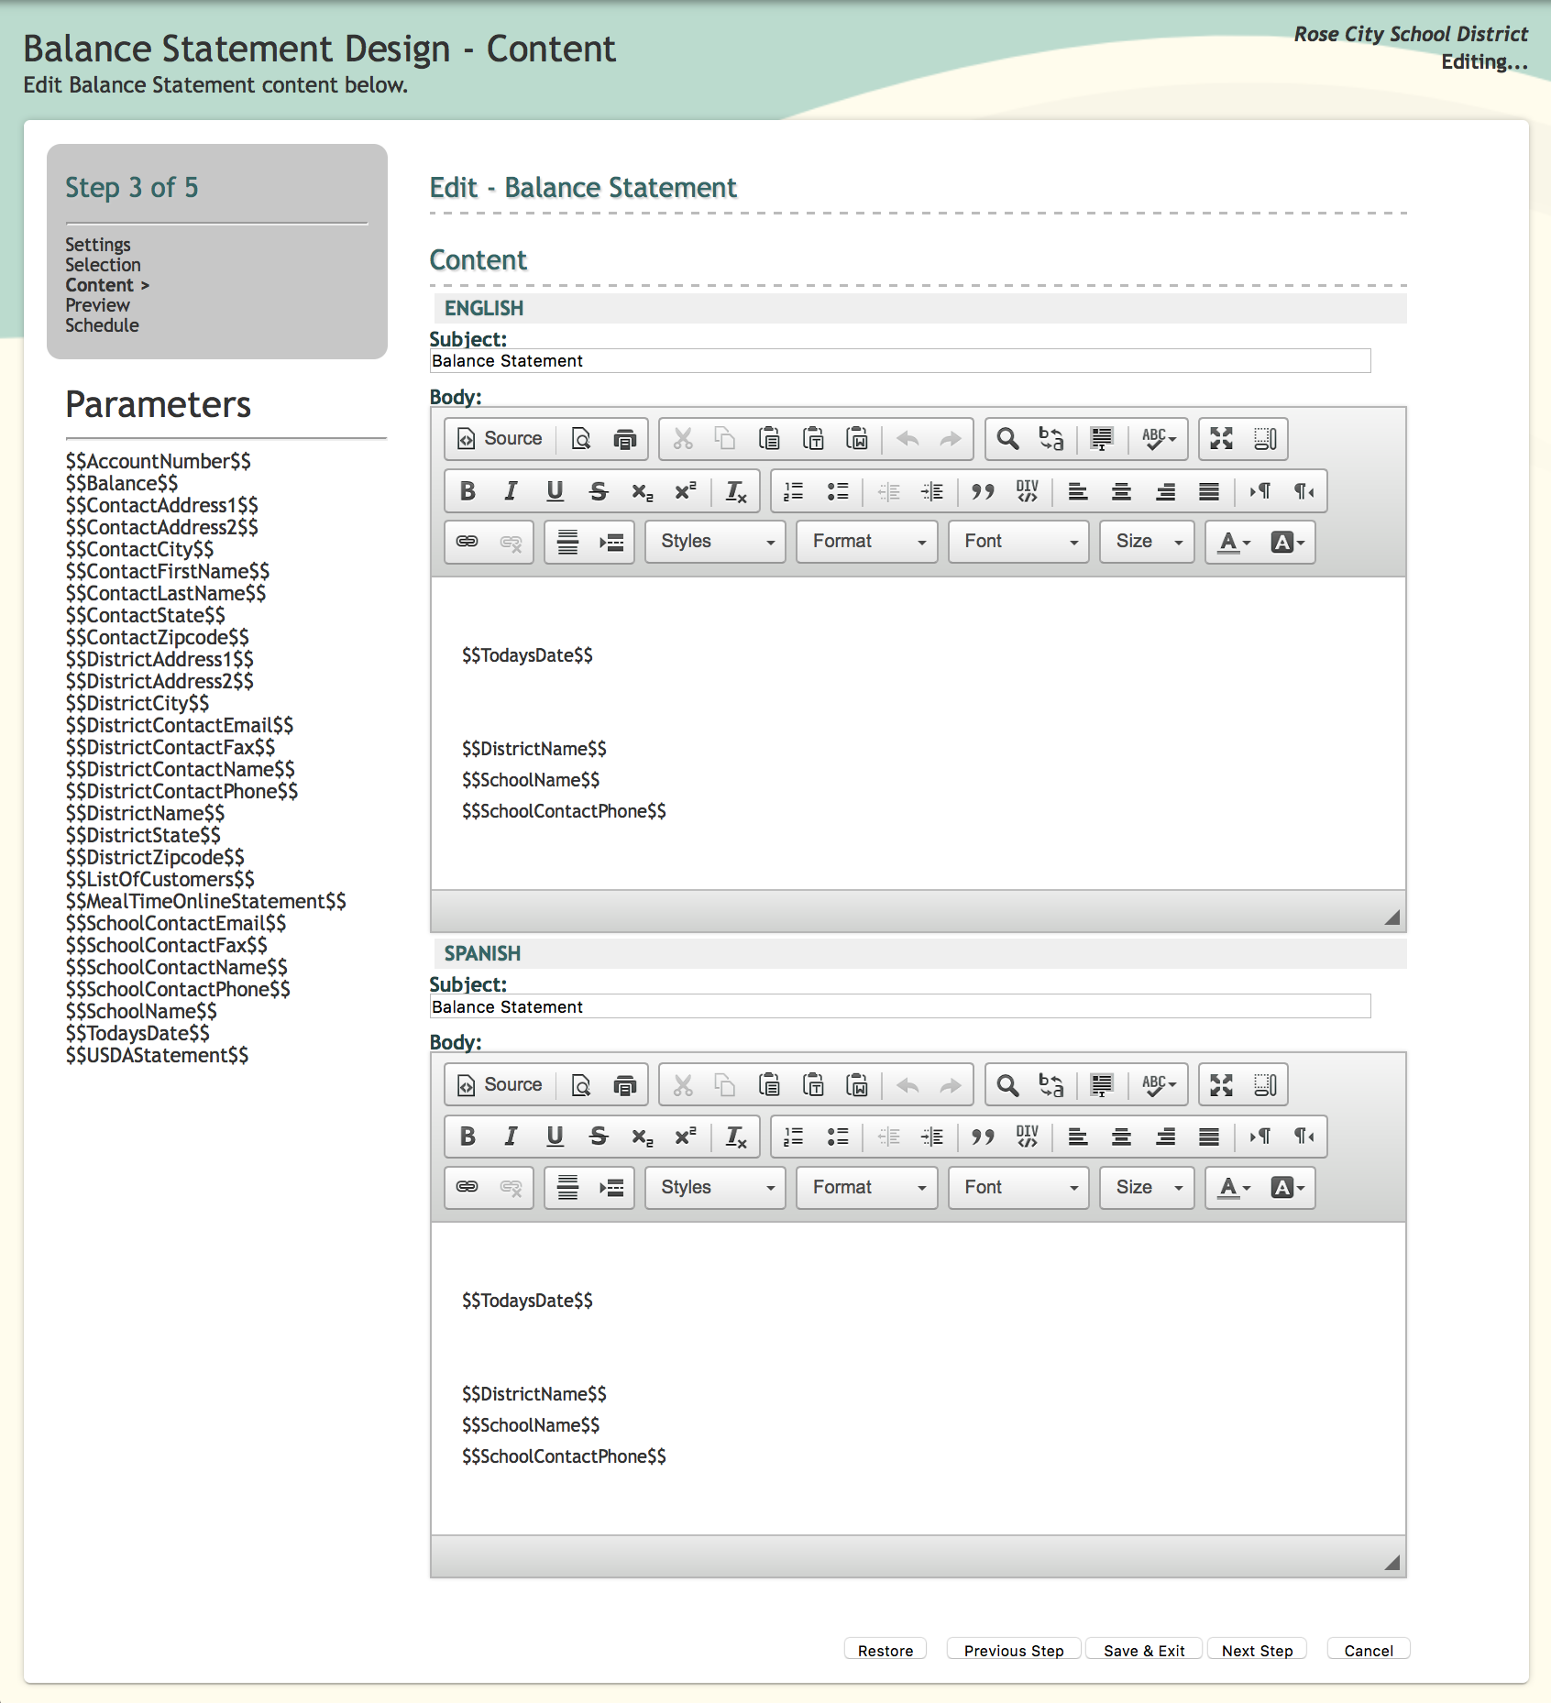Image resolution: width=1551 pixels, height=1703 pixels.
Task: Click Source button in Spanish editor
Action: click(500, 1085)
